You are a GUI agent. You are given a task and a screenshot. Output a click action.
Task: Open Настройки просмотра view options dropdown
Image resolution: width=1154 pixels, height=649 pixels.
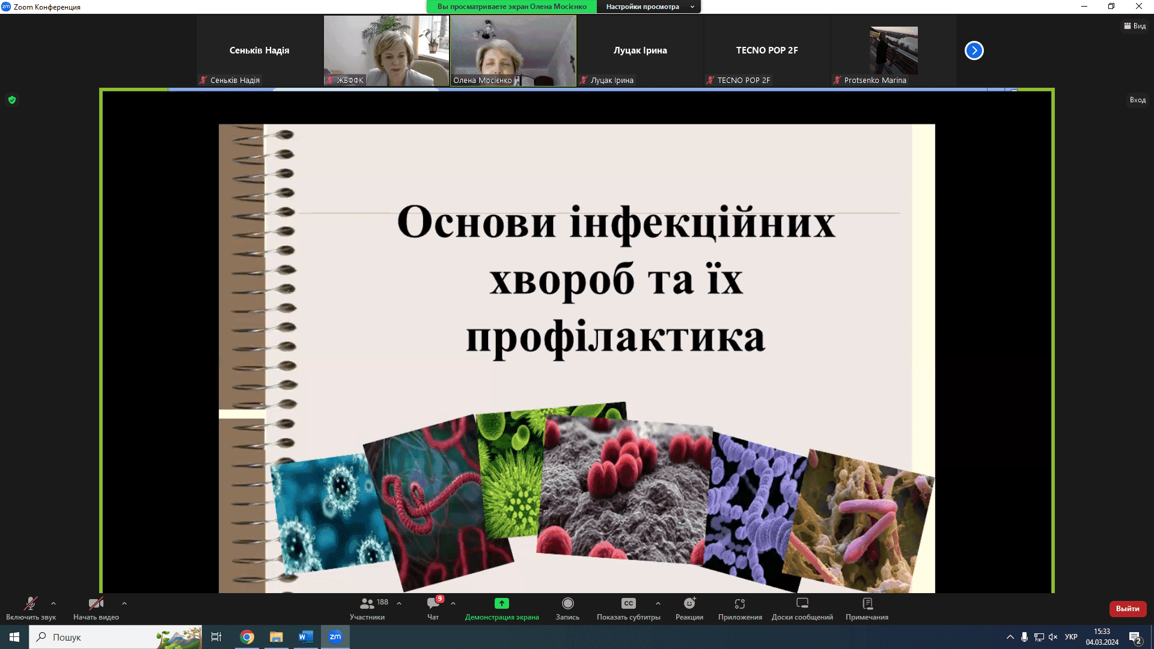[649, 7]
